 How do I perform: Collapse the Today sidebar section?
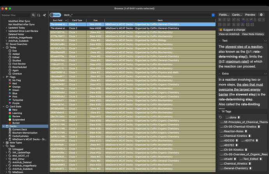coord(4,47)
